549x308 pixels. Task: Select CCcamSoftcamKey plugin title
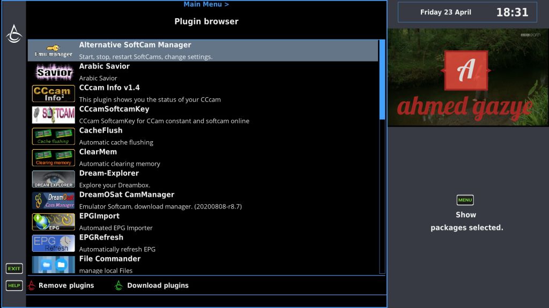pyautogui.click(x=114, y=109)
